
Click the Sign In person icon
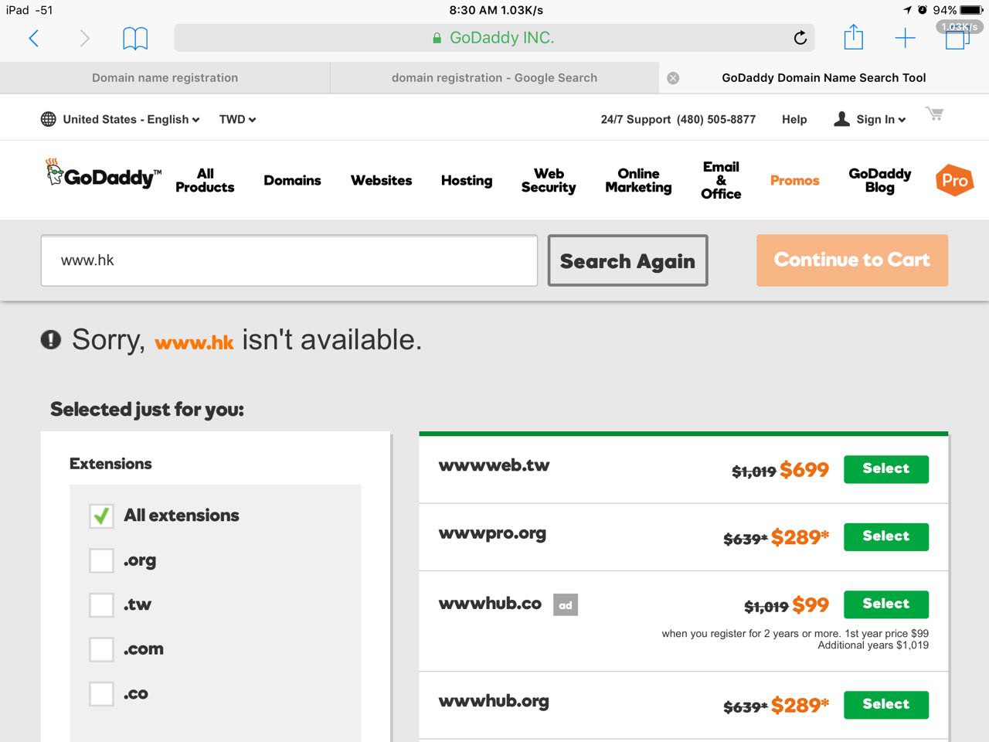(x=841, y=119)
